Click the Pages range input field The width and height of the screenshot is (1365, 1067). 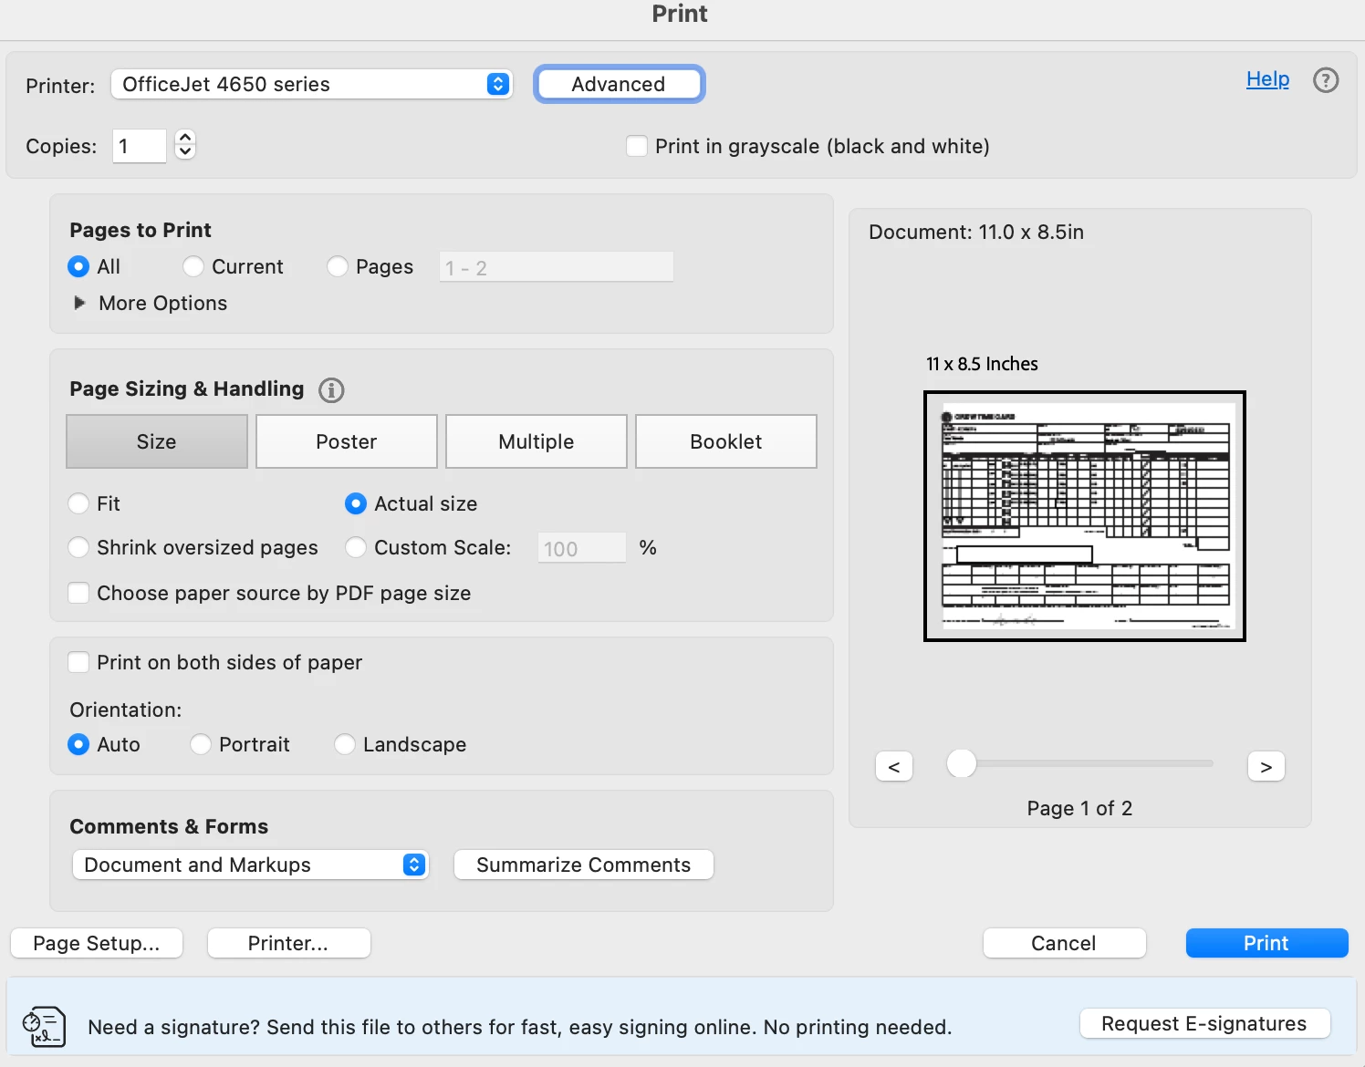click(557, 267)
